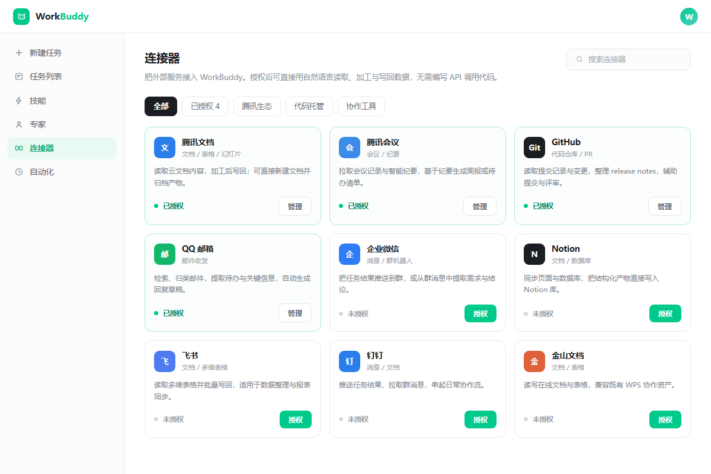Image resolution: width=711 pixels, height=474 pixels.
Task: Select 连接器 in the sidebar
Action: point(62,148)
